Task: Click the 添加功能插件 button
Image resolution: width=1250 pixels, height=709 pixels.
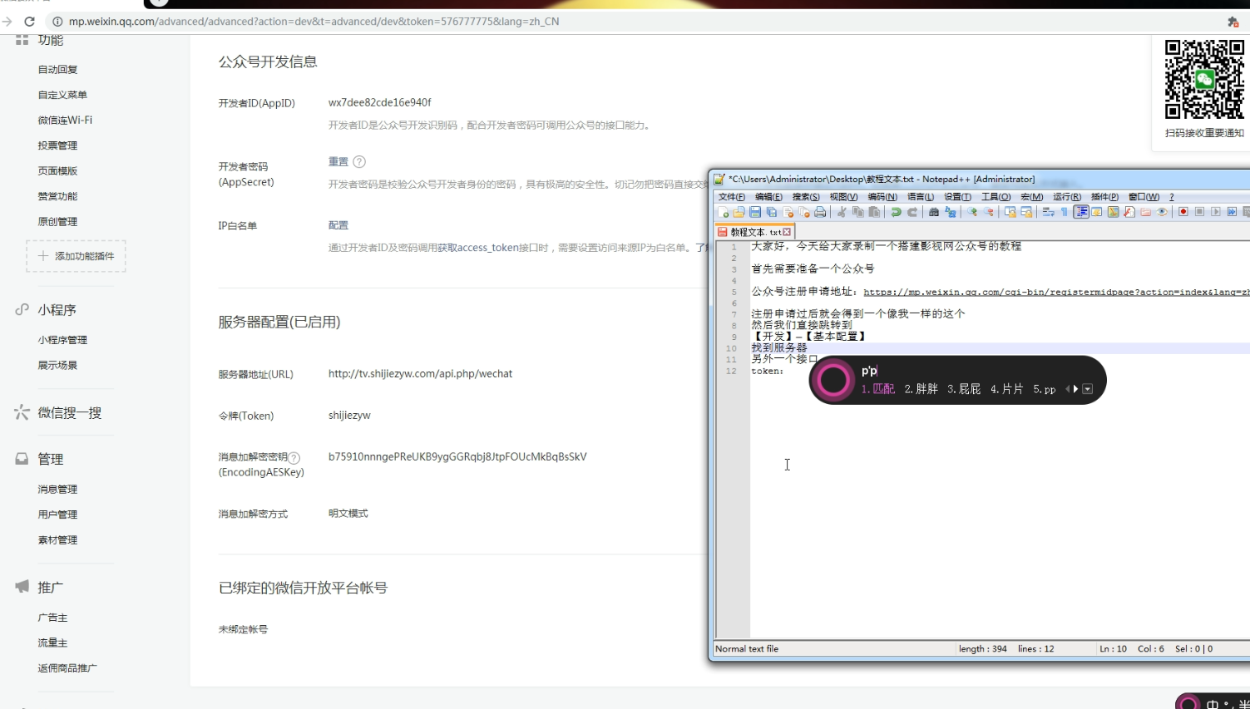Action: tap(76, 256)
